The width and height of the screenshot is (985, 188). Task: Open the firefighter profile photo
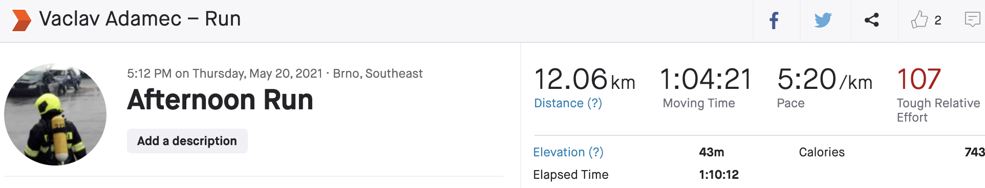click(55, 114)
